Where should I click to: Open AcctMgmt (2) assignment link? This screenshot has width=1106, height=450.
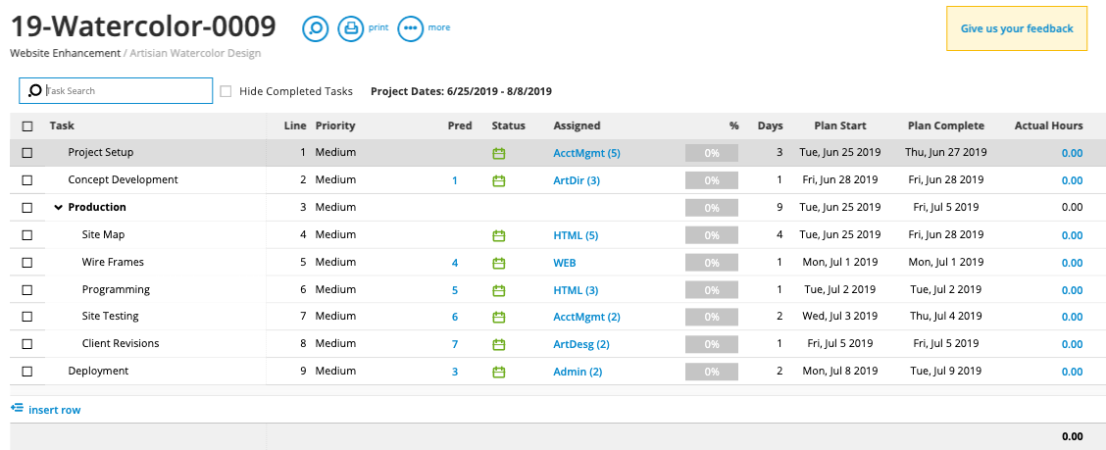click(587, 317)
